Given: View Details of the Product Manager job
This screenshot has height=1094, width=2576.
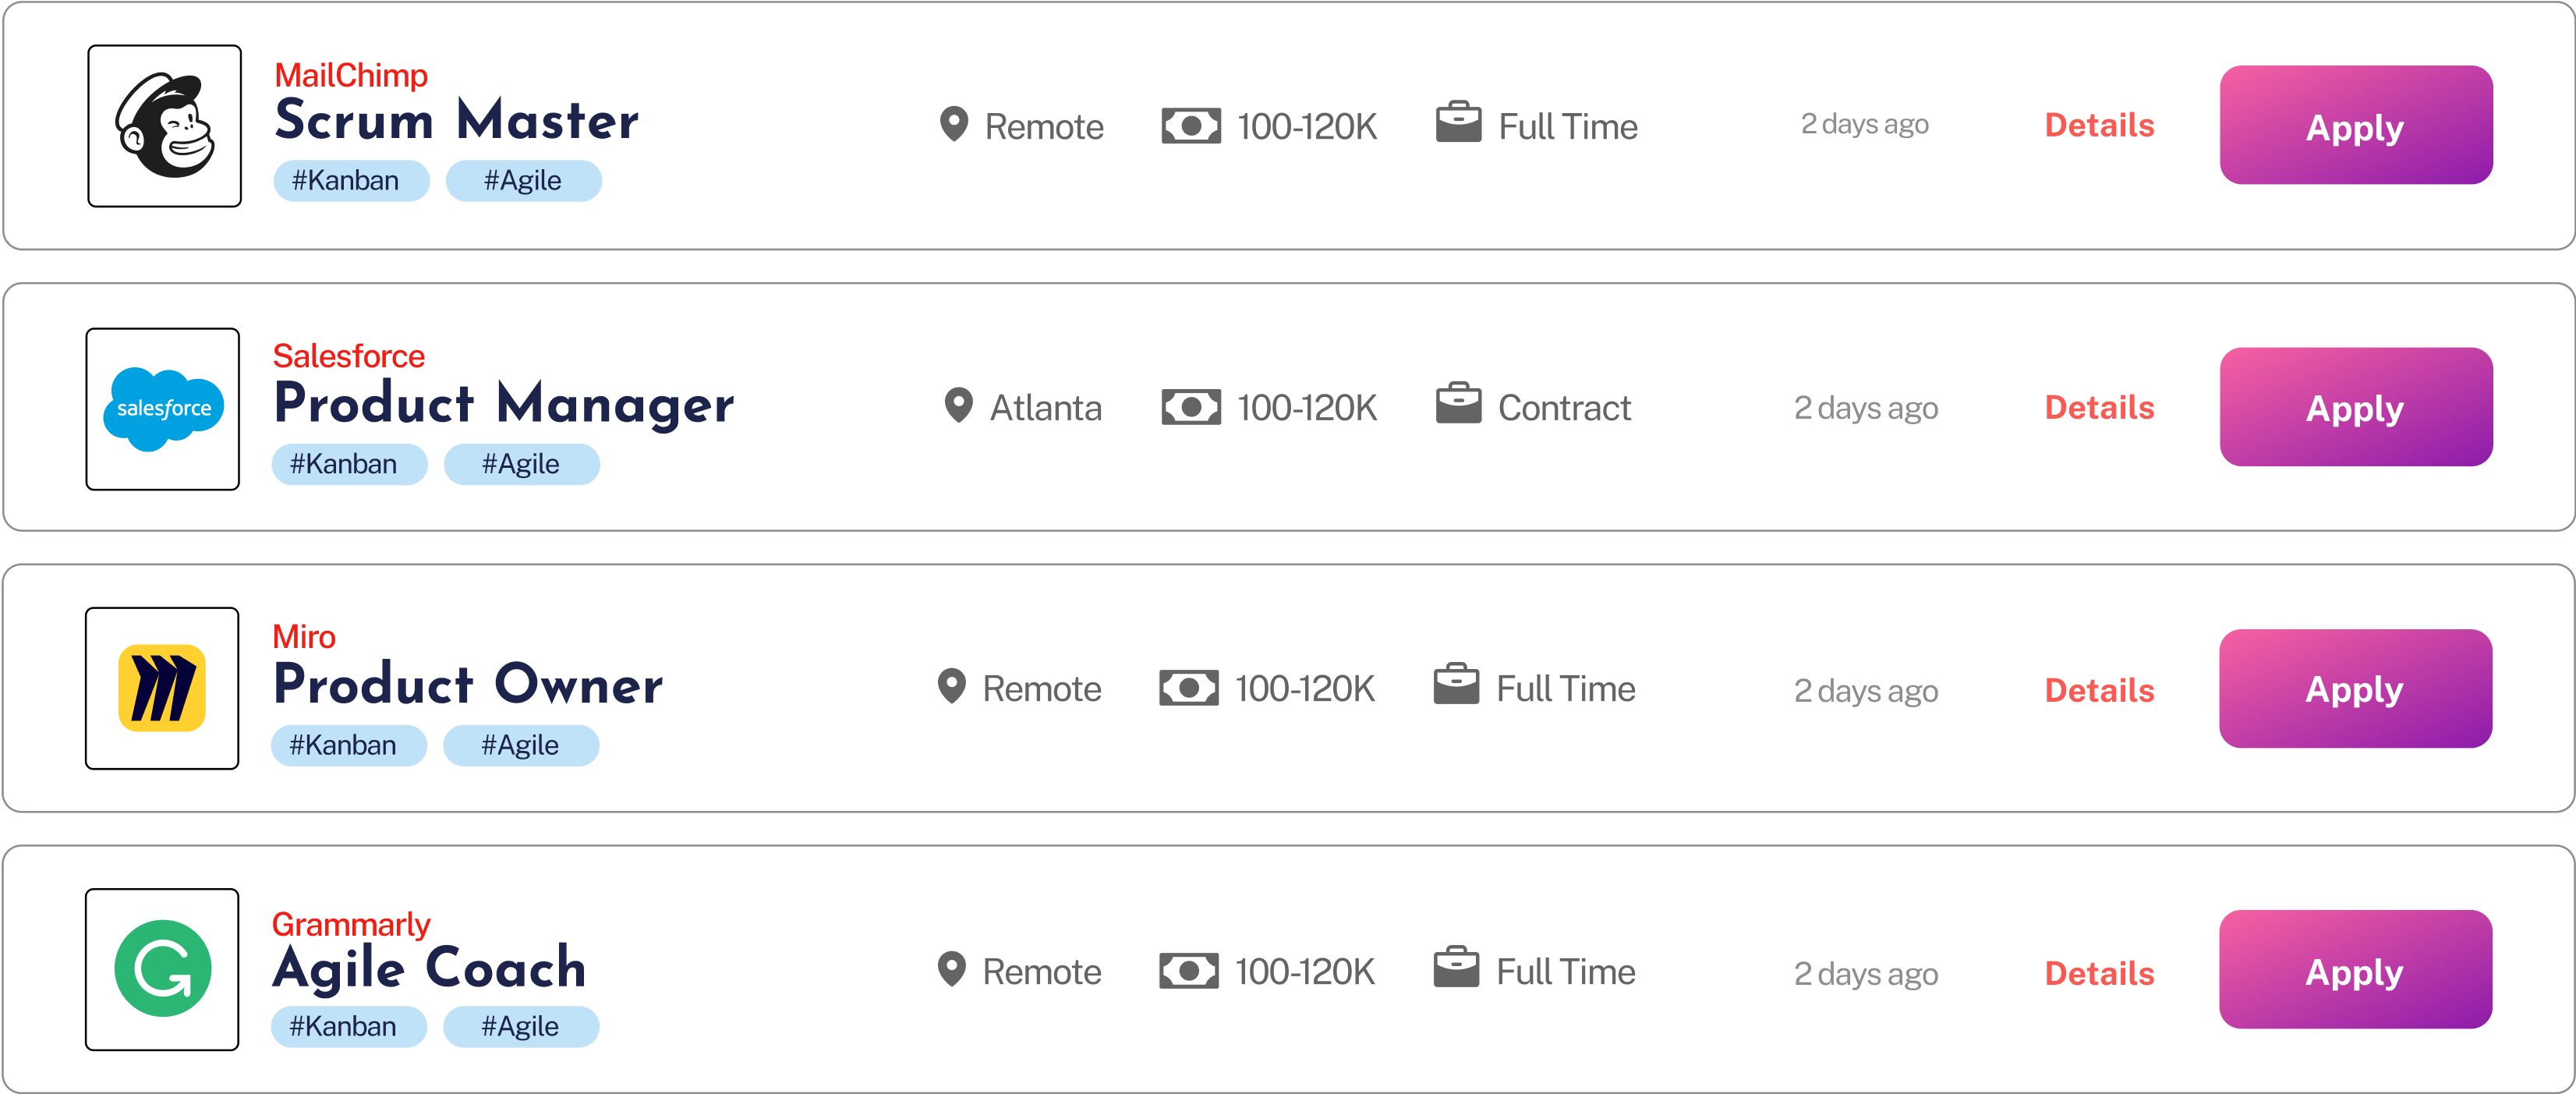Looking at the screenshot, I should (2098, 407).
